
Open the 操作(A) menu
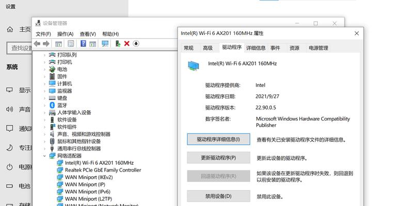coord(65,34)
